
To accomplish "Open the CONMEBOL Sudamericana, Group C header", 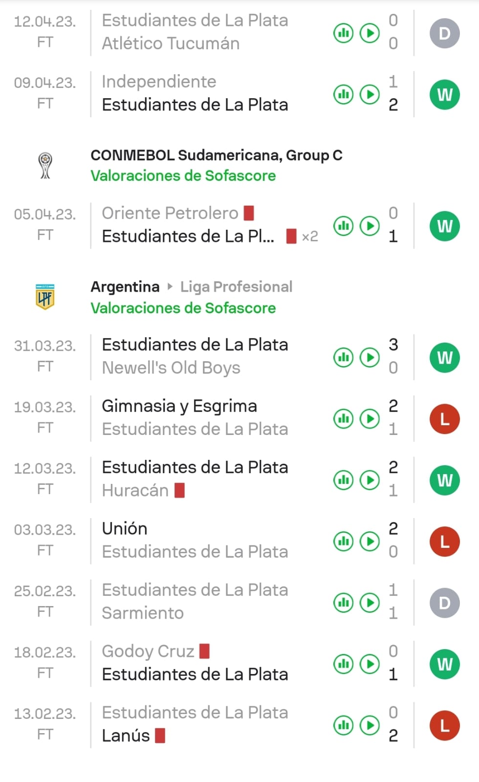I will tap(216, 155).
